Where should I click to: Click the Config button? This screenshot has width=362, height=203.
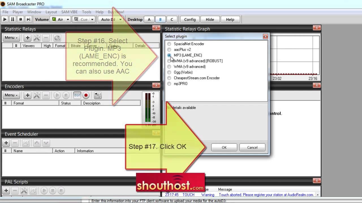(190, 19)
